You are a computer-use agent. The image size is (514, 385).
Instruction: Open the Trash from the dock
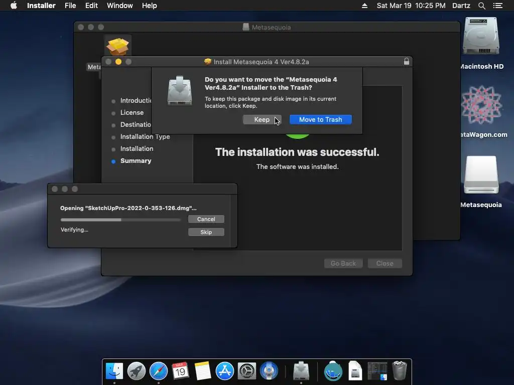click(x=399, y=371)
